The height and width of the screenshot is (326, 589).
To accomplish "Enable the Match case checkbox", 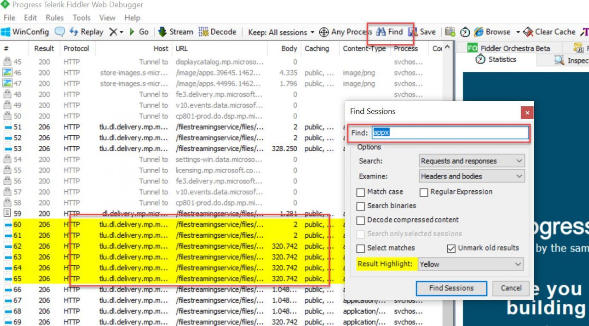I will point(361,192).
